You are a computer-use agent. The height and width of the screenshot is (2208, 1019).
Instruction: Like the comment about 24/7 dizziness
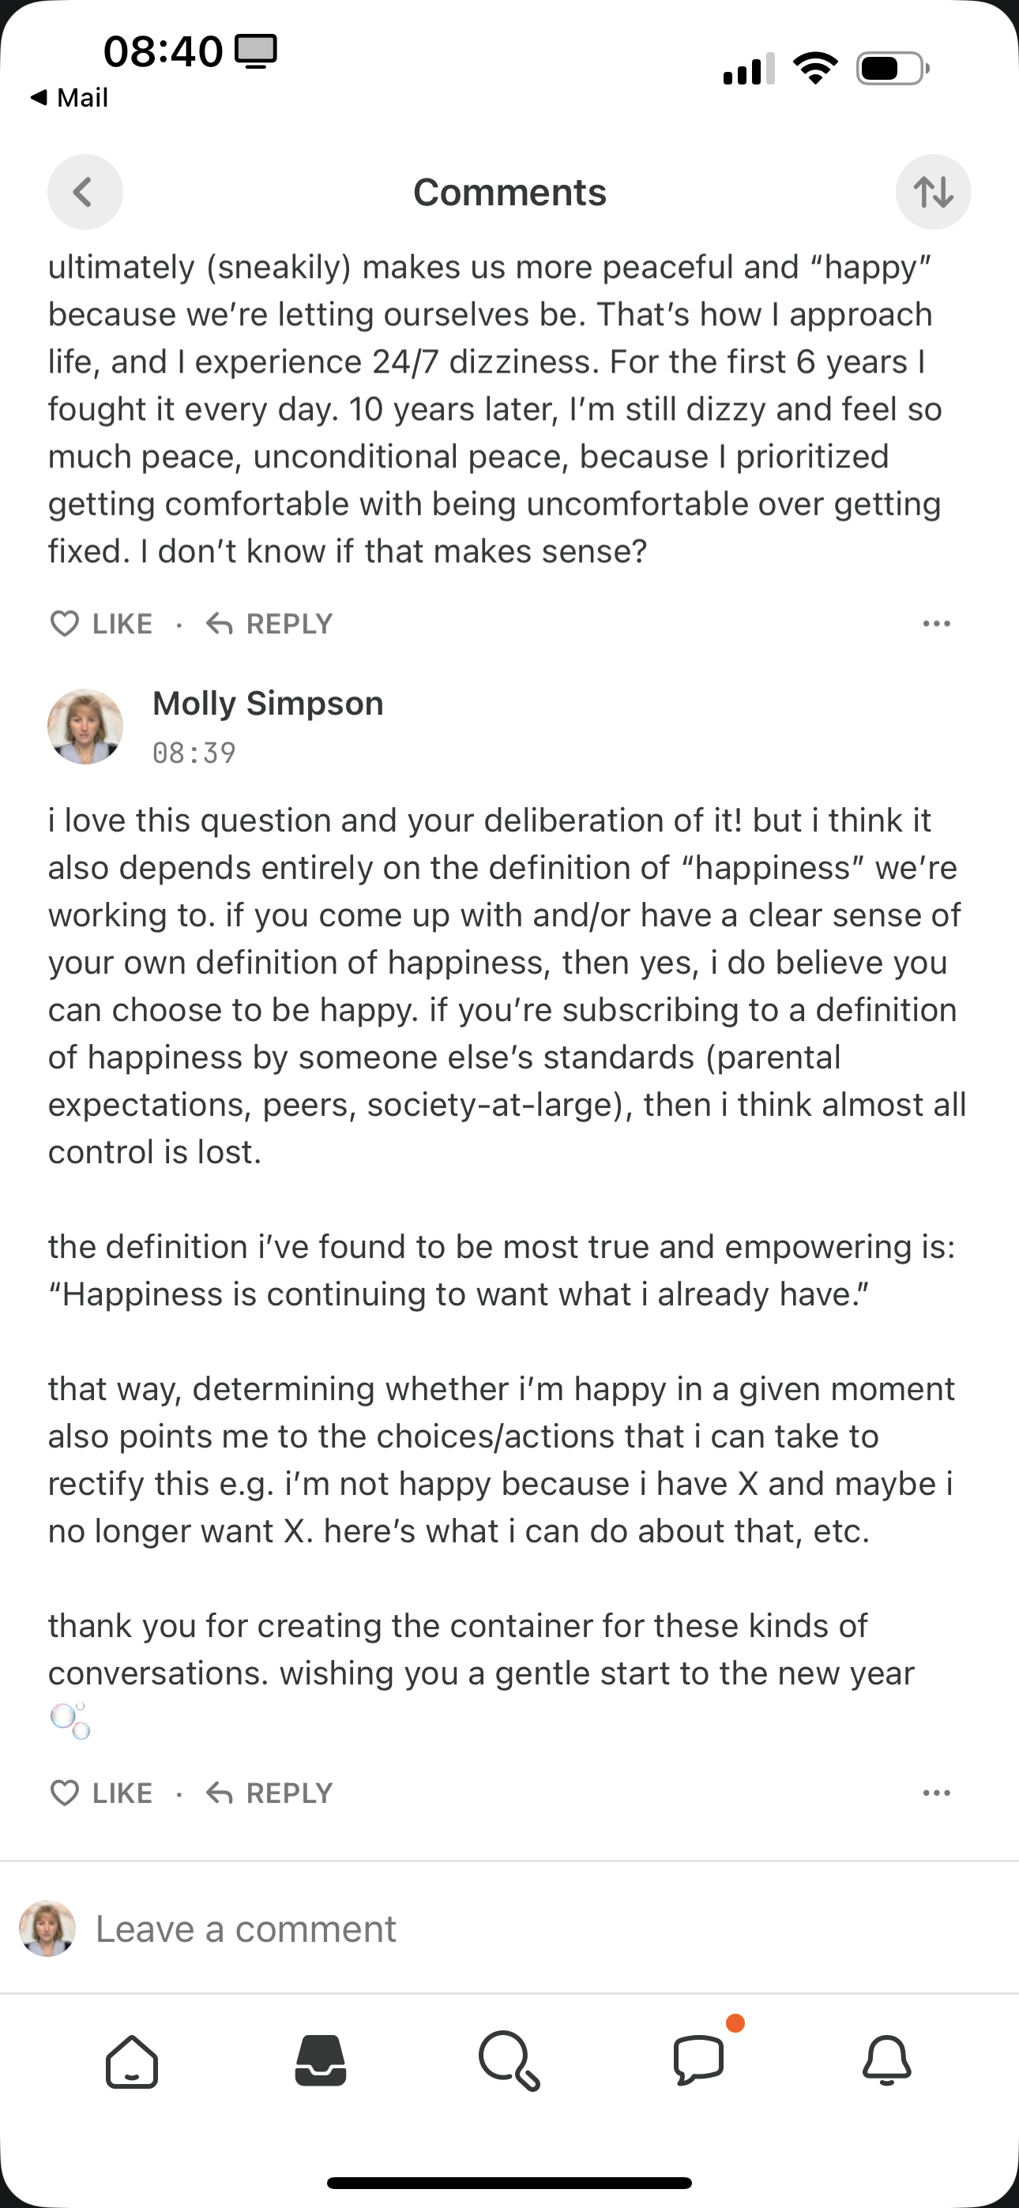click(x=102, y=623)
